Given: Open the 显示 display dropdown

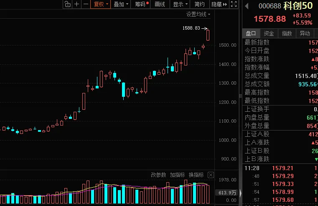Looking at the screenshot, I should [x=180, y=4].
